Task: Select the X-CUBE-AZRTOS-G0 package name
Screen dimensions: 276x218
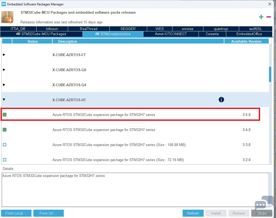Action: pos(69,70)
